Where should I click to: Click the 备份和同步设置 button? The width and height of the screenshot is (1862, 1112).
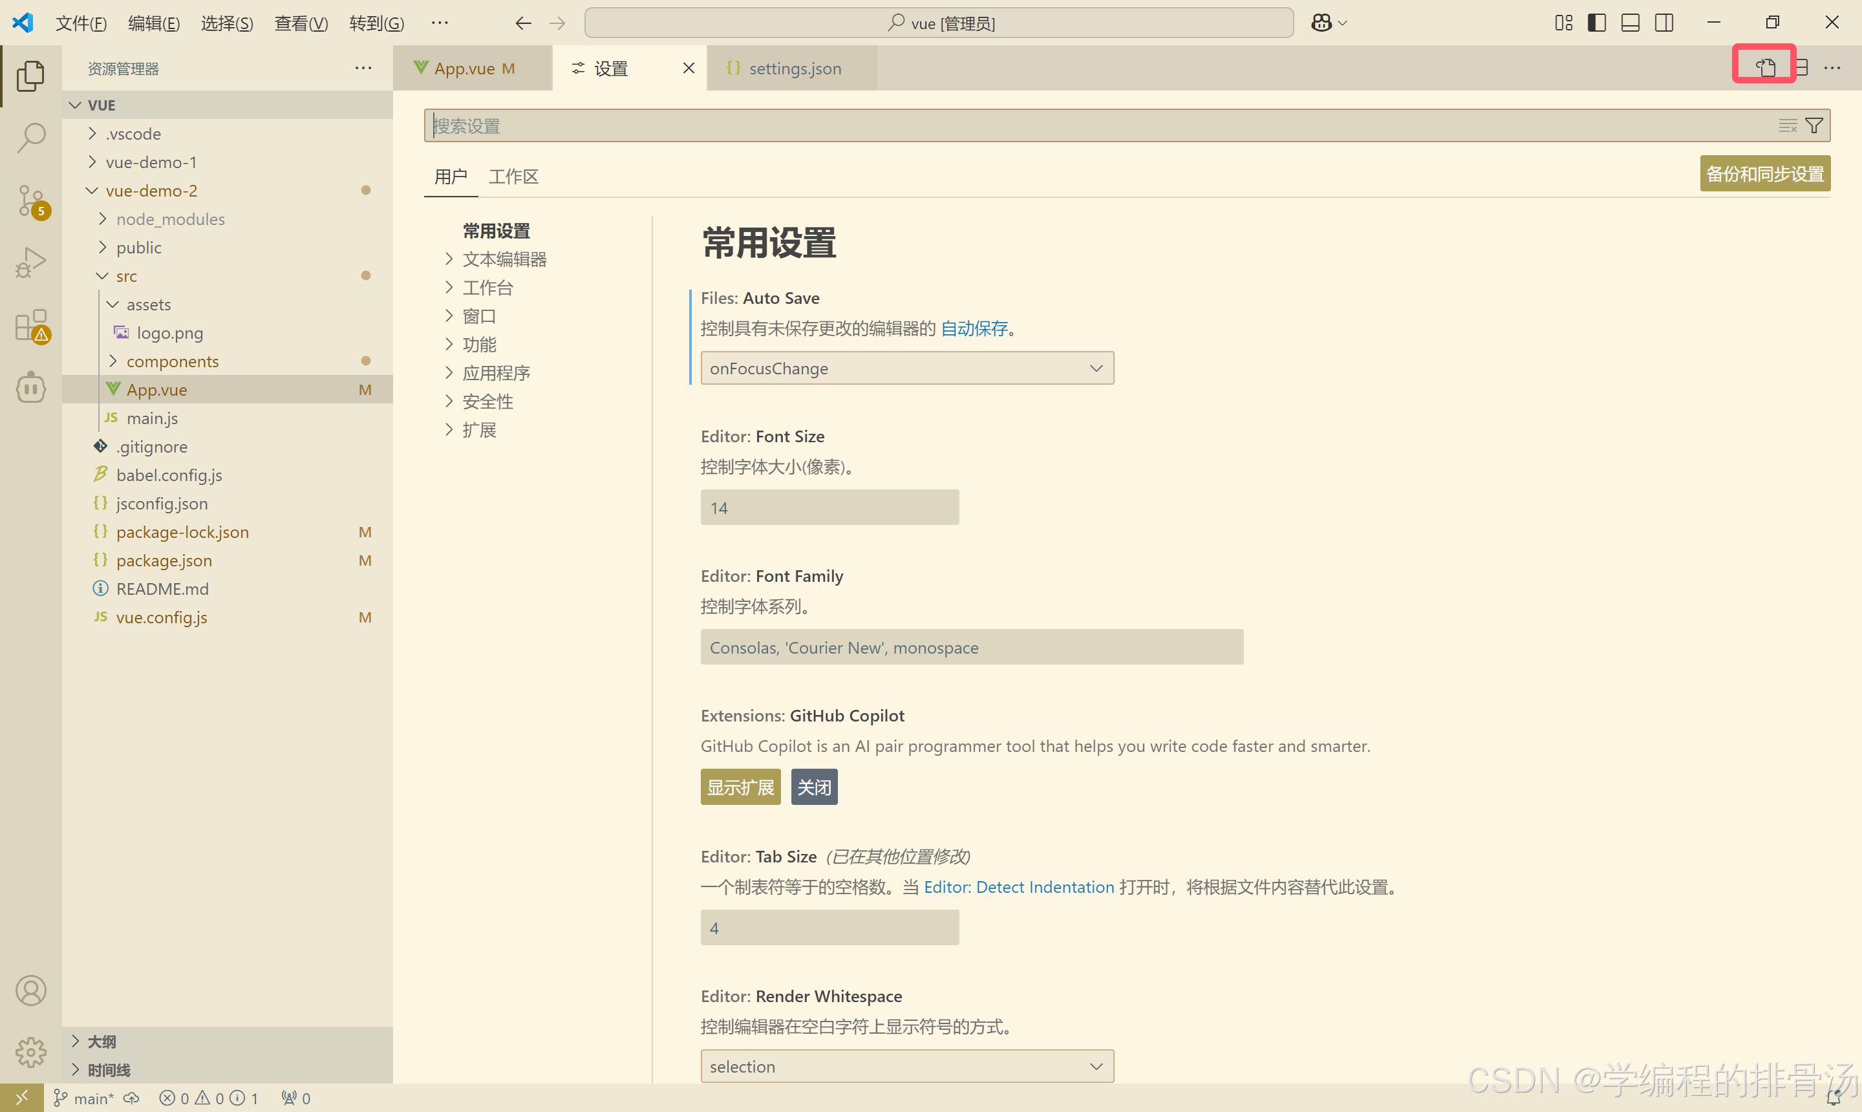[x=1764, y=174]
